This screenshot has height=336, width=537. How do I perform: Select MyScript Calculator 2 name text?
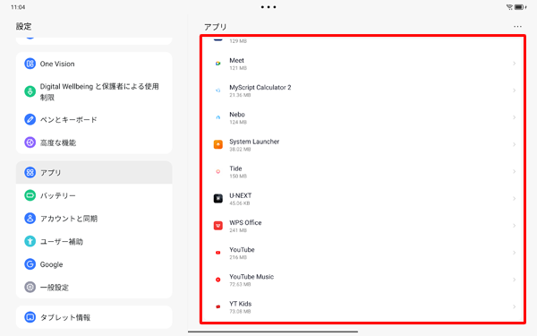[260, 88]
